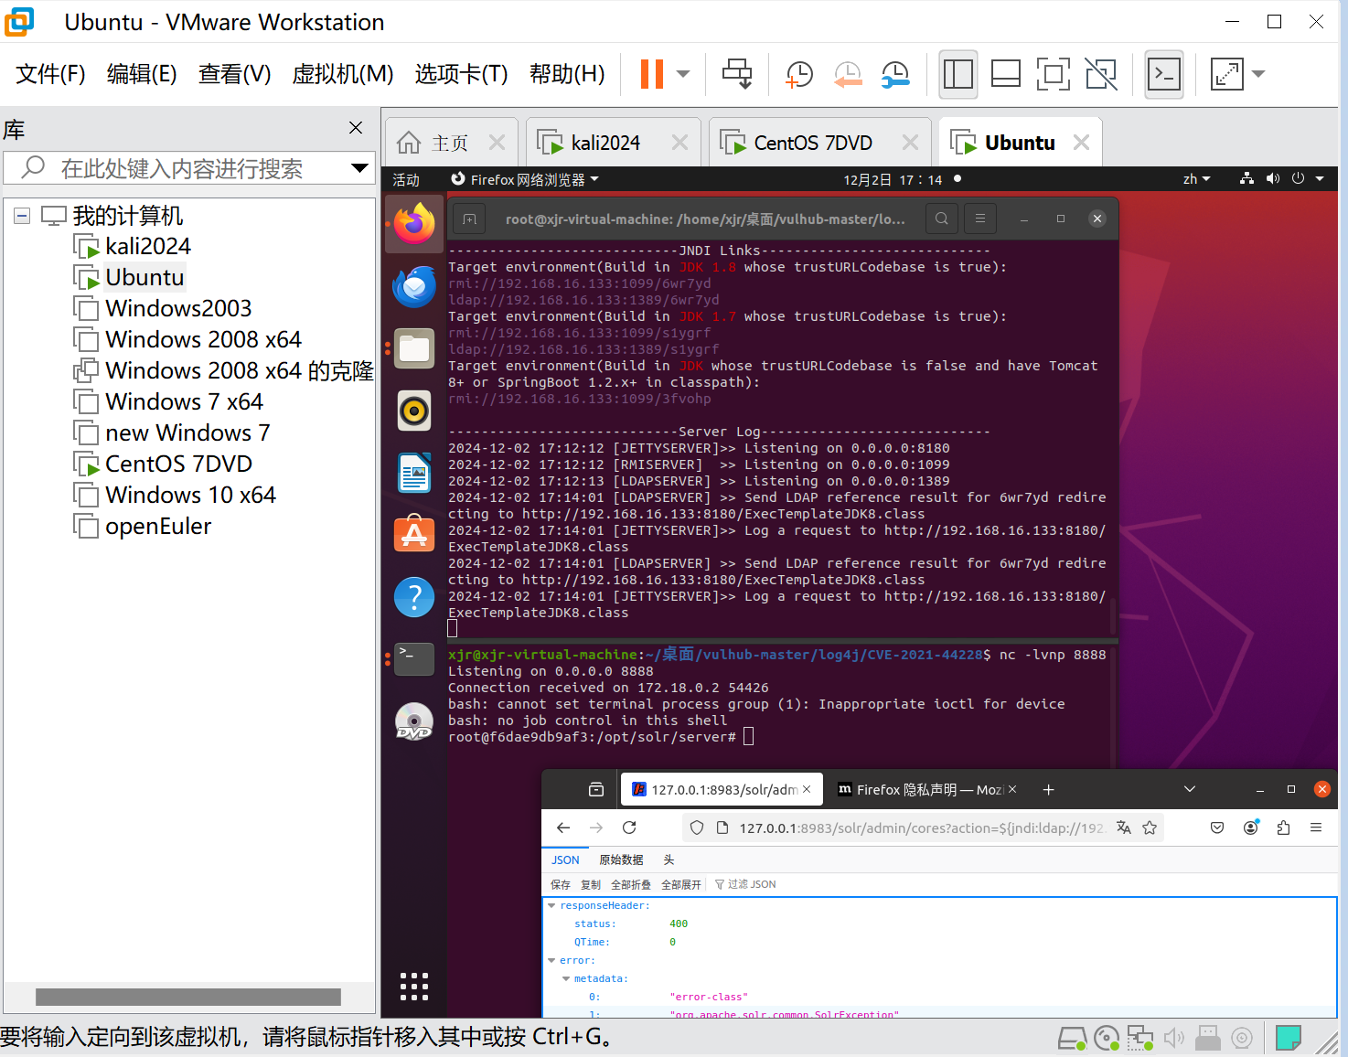Send Ctrl+Alt+Del to virtual machine
This screenshot has width=1348, height=1057.
[737, 74]
